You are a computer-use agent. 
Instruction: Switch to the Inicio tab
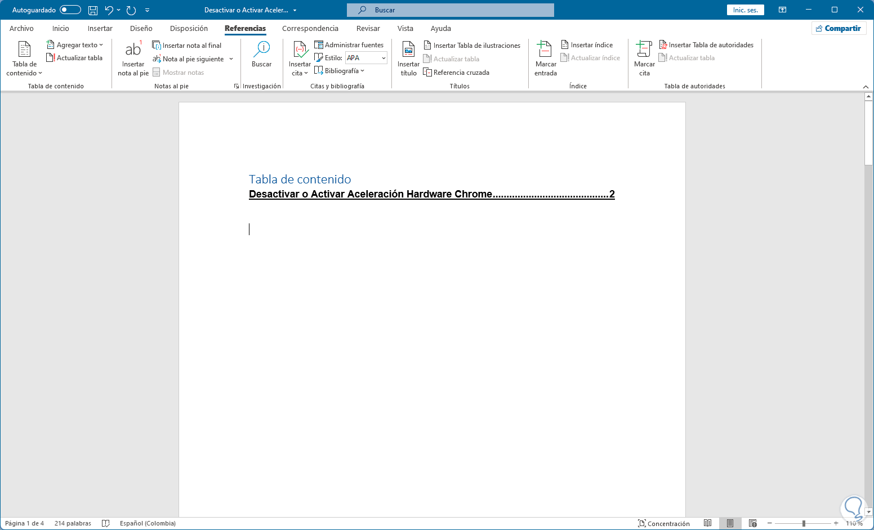[61, 29]
